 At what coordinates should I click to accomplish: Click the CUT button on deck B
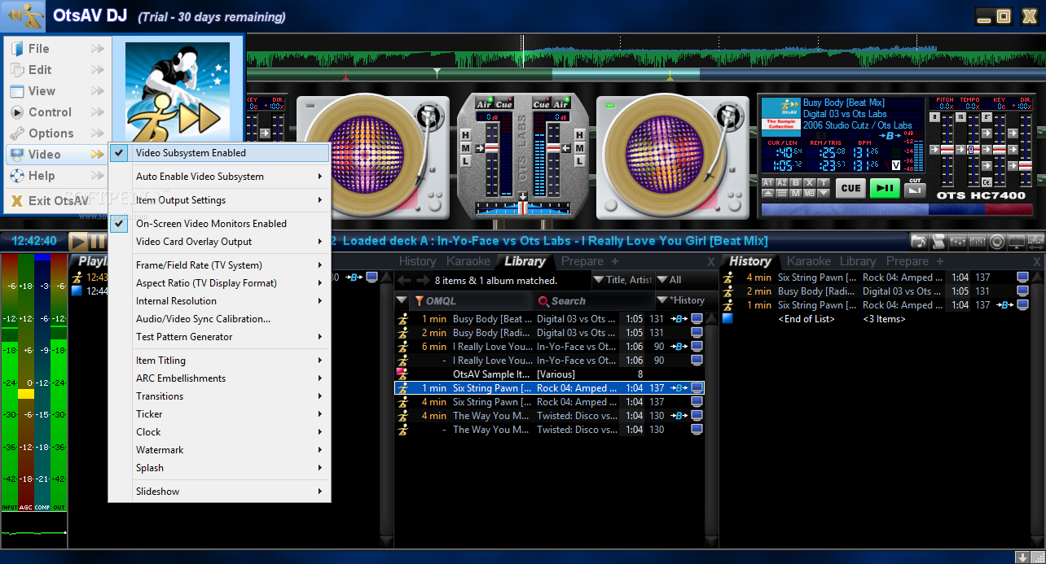(x=915, y=190)
